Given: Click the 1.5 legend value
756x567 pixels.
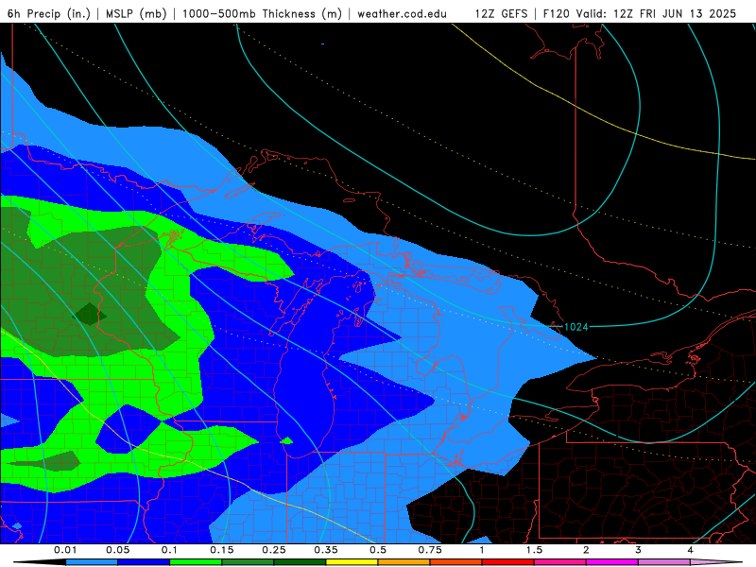Looking at the screenshot, I should [x=534, y=550].
